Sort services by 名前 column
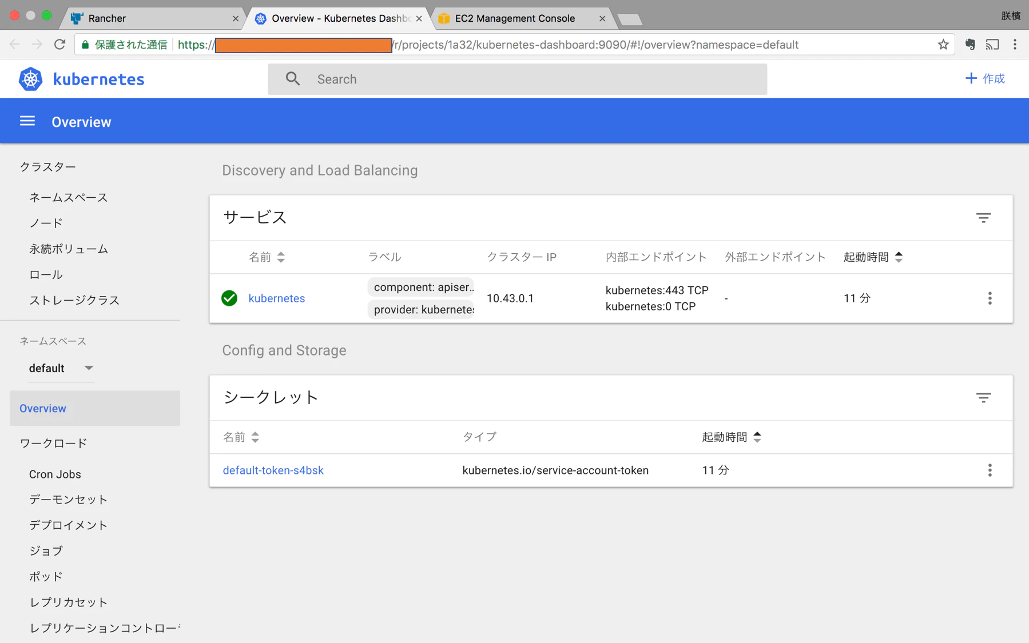 pos(267,257)
